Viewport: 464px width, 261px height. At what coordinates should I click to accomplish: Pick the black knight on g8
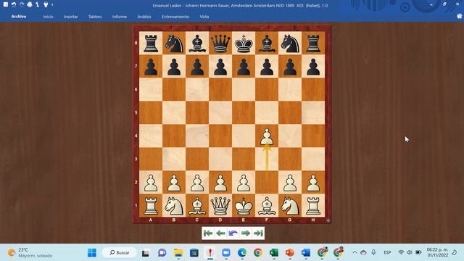(290, 43)
